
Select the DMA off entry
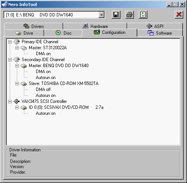pyautogui.click(x=43, y=89)
